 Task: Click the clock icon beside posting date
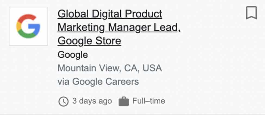tap(63, 102)
